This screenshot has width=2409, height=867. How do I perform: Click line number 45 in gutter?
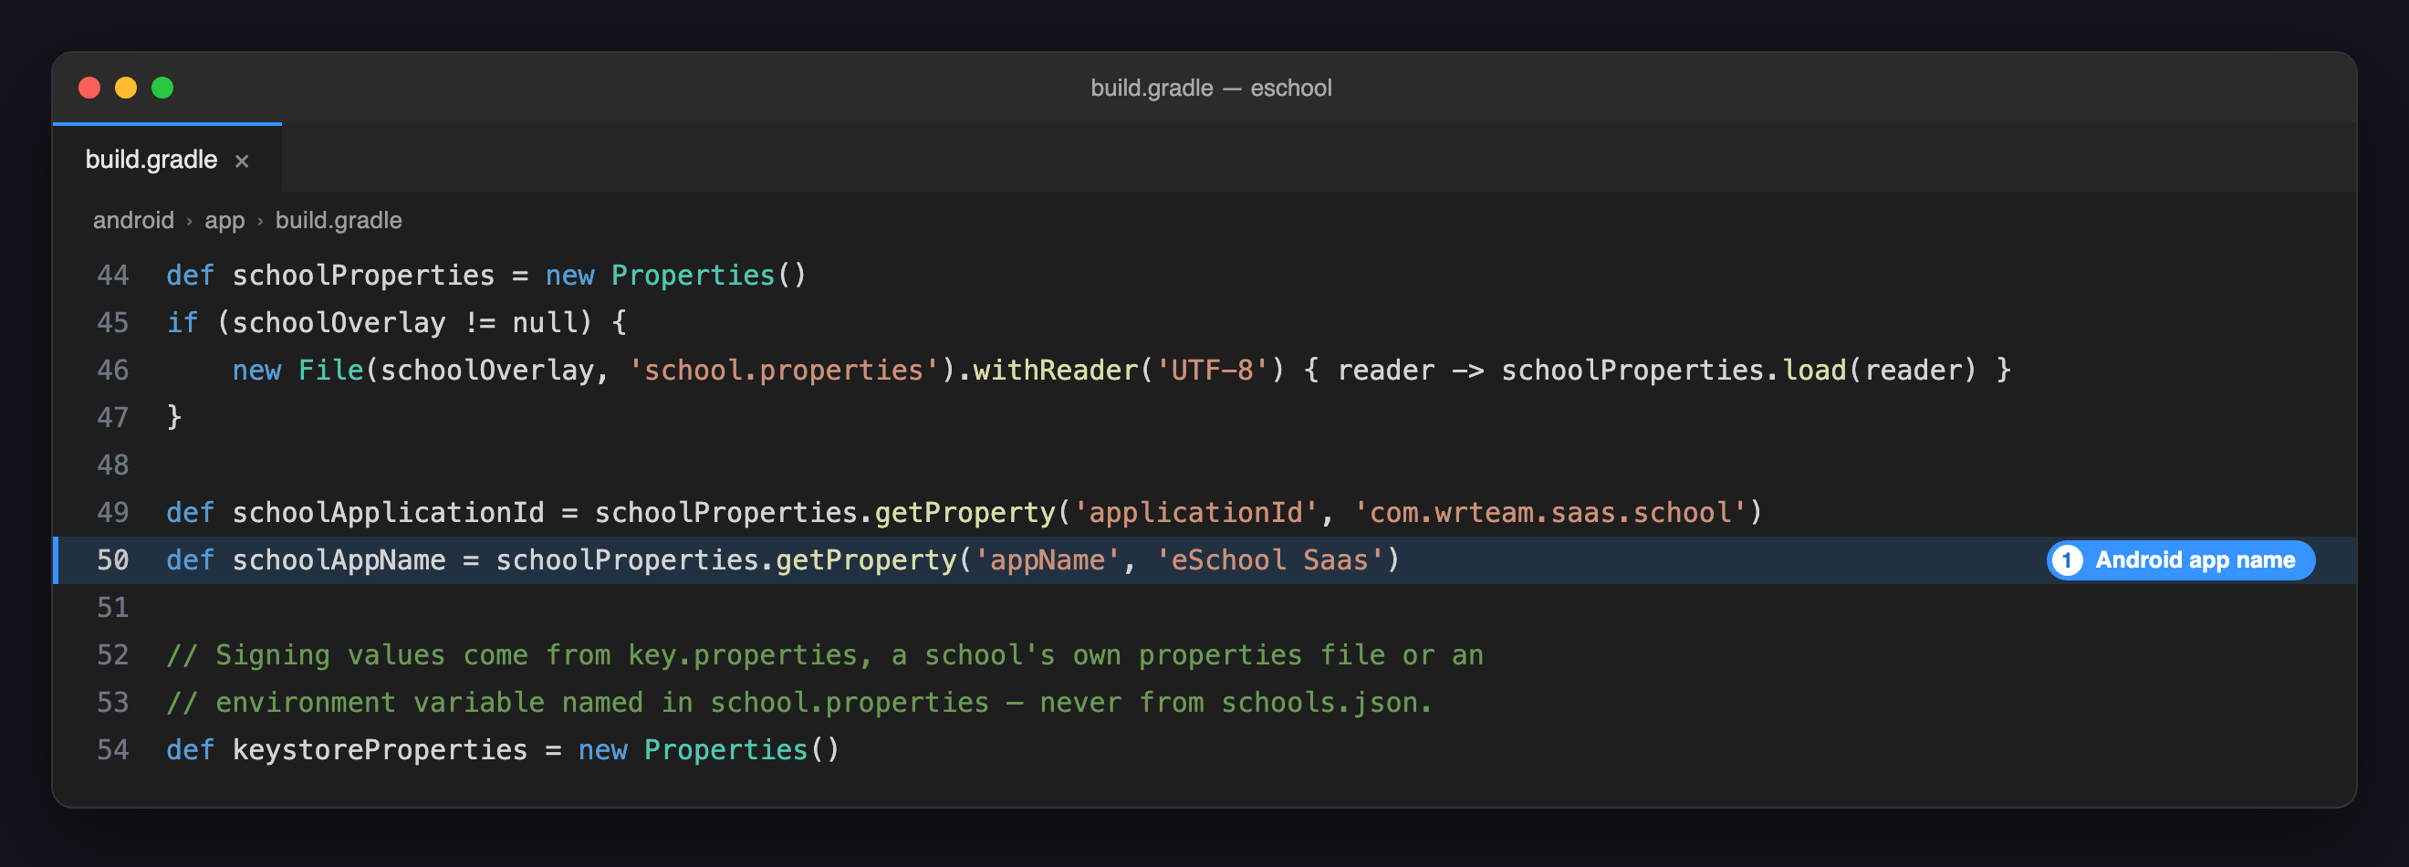(113, 323)
